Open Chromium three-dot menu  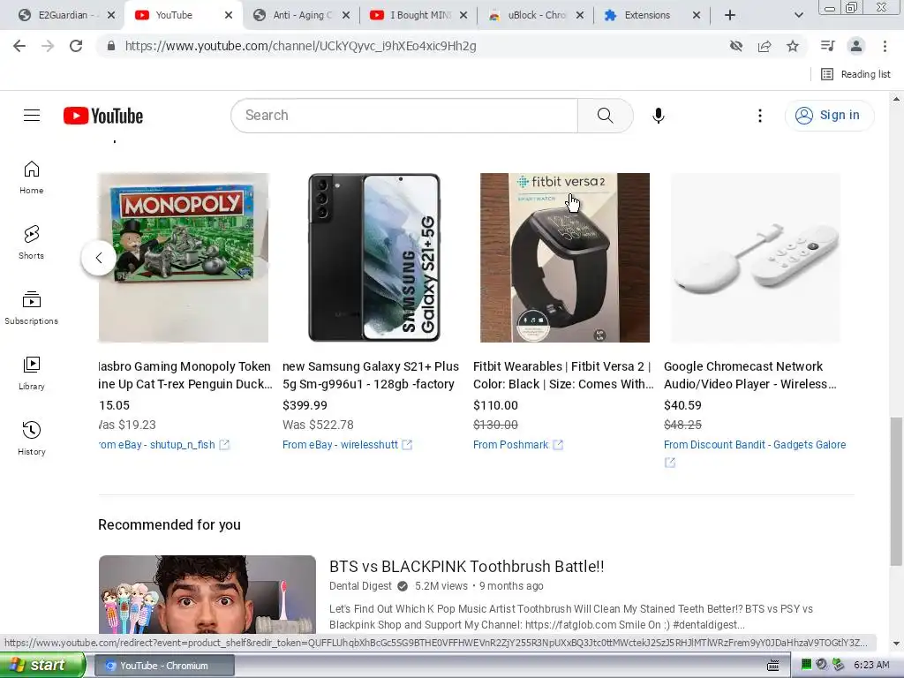[885, 46]
